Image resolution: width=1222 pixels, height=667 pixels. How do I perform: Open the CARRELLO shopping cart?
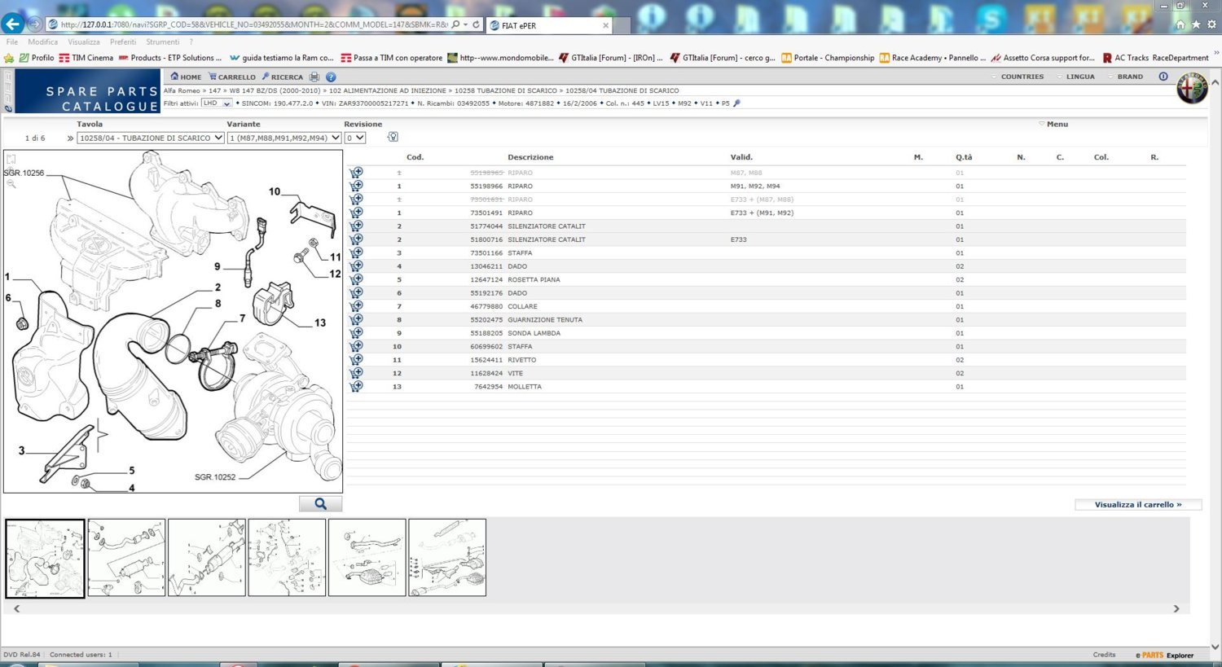(232, 77)
